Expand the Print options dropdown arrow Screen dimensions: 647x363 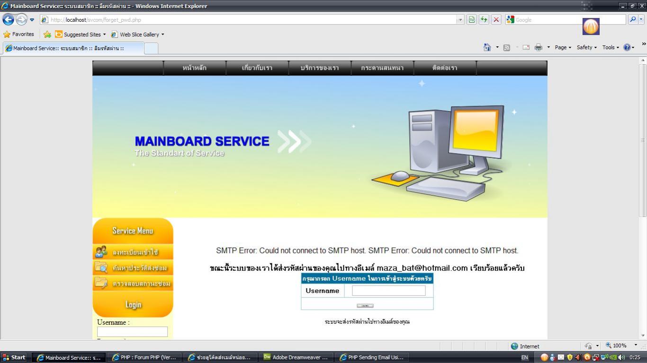click(x=548, y=47)
